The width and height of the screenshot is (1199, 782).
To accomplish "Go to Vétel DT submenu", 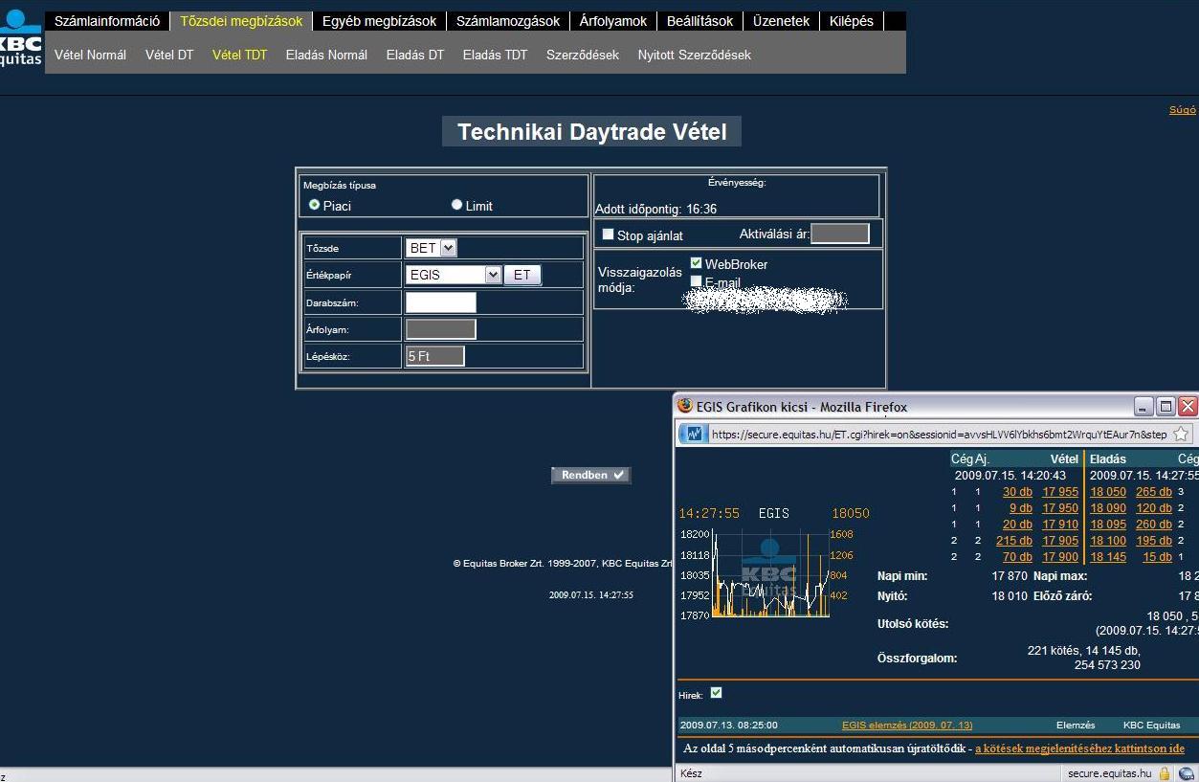I will [169, 55].
